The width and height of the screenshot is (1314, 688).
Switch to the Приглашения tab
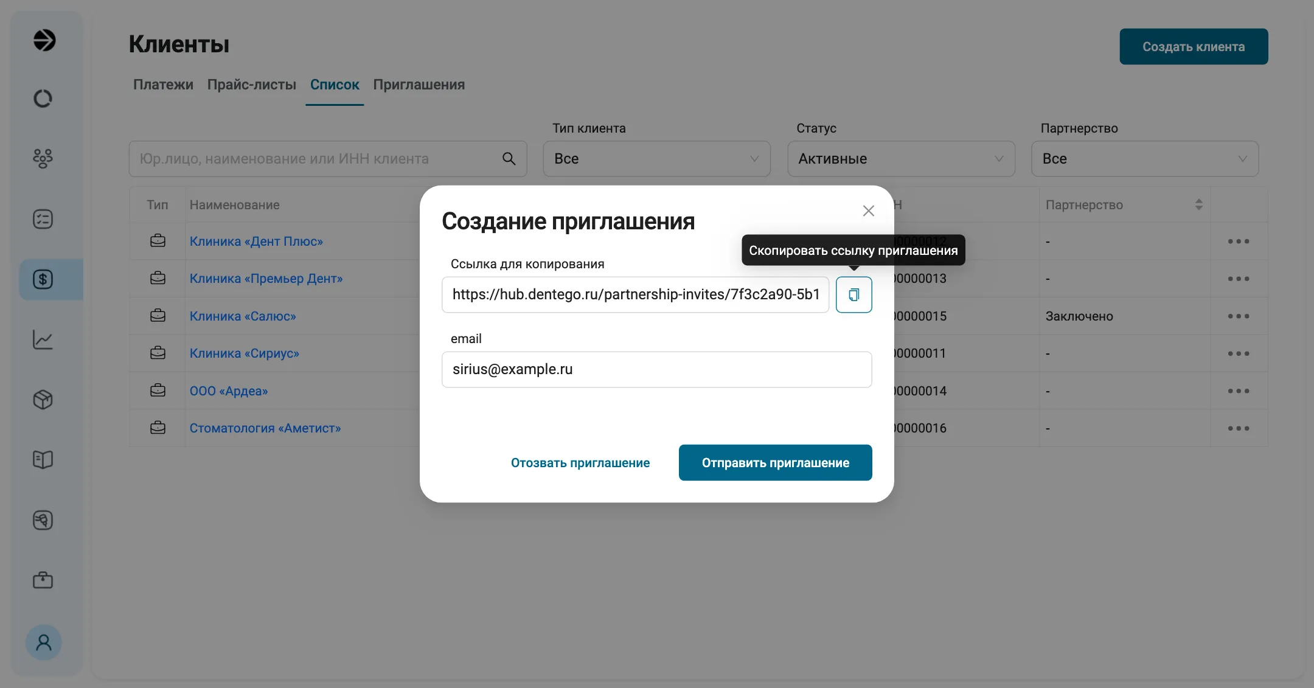(x=419, y=85)
